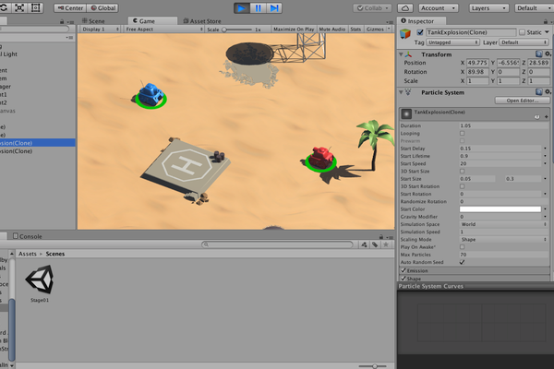Click the Open Editor... button
Screen dimensions: 554x369
pyautogui.click(x=523, y=101)
